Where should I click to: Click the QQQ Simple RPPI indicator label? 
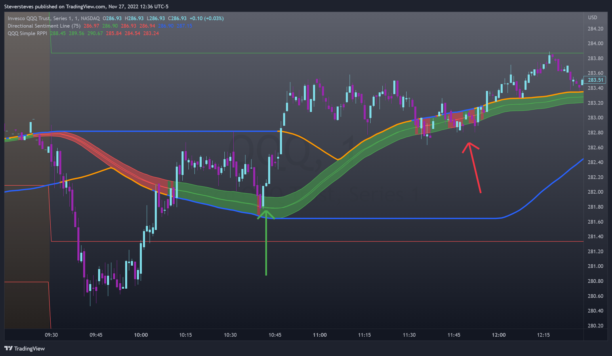[27, 33]
